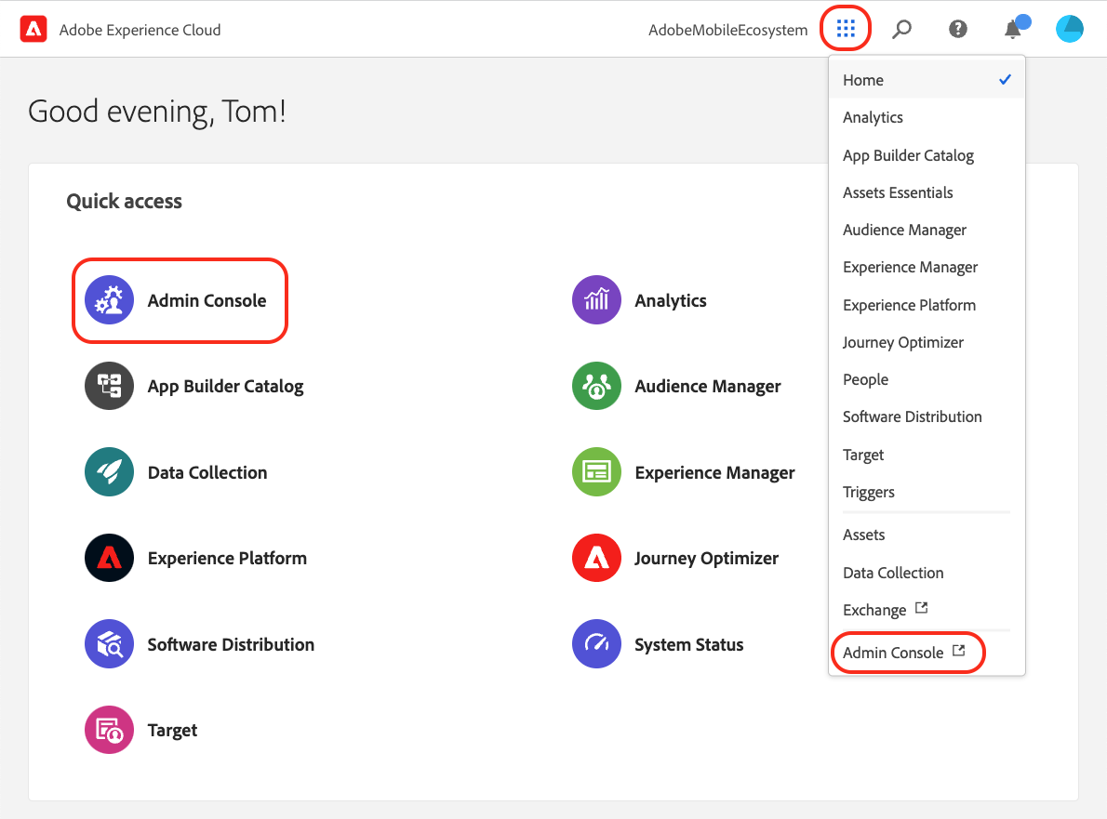The image size is (1107, 819).
Task: View notifications via the bell icon
Action: coord(1014,29)
